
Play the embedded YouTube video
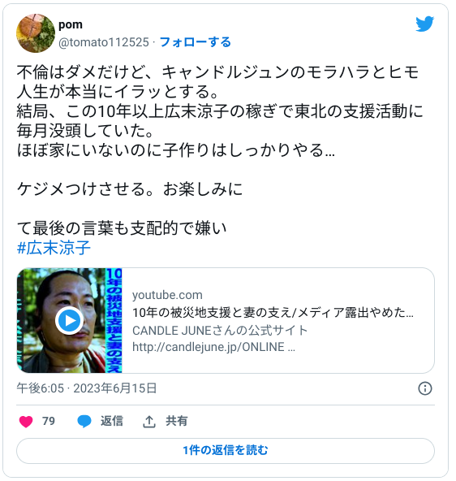[70, 320]
